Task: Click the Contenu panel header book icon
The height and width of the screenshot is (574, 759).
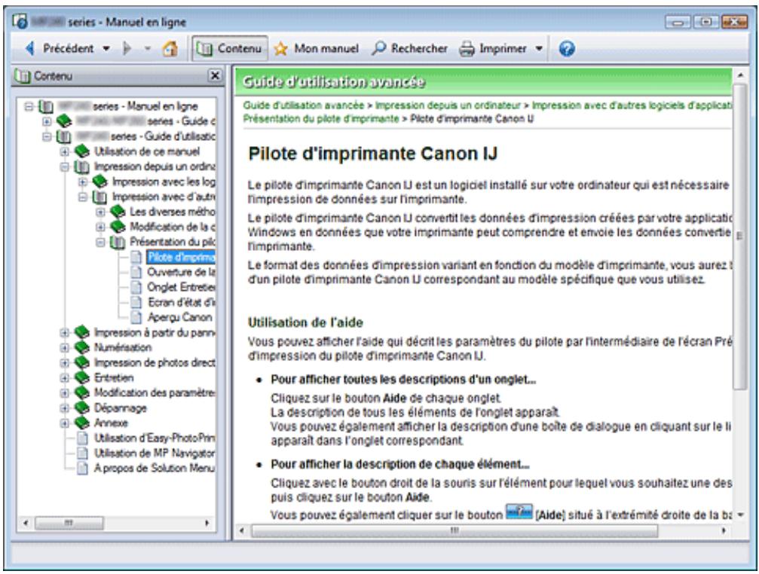Action: [x=22, y=76]
